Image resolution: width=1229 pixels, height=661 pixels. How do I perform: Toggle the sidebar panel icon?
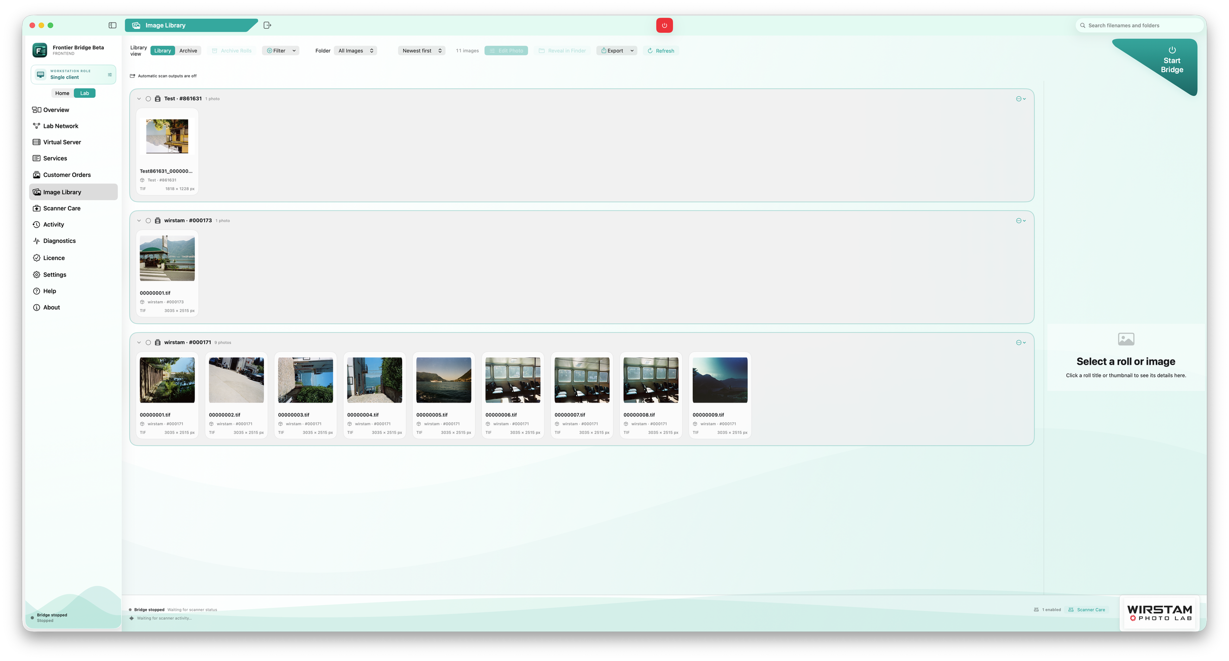pos(113,26)
